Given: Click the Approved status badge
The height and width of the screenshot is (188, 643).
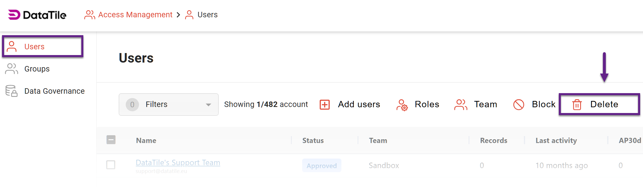Looking at the screenshot, I should click(x=321, y=166).
